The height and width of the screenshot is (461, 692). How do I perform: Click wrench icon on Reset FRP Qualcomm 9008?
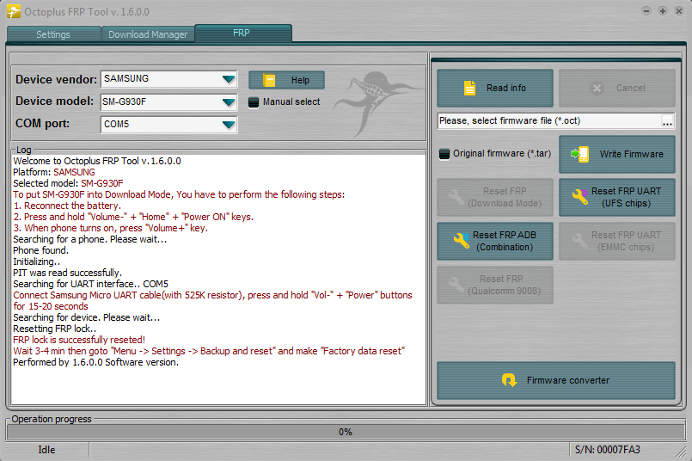click(x=456, y=285)
